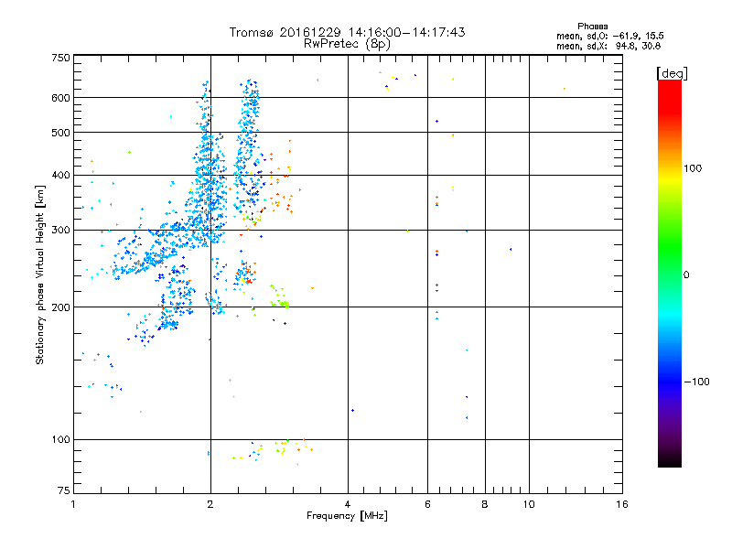Click the y-axis tick label '750'

(x=61, y=58)
